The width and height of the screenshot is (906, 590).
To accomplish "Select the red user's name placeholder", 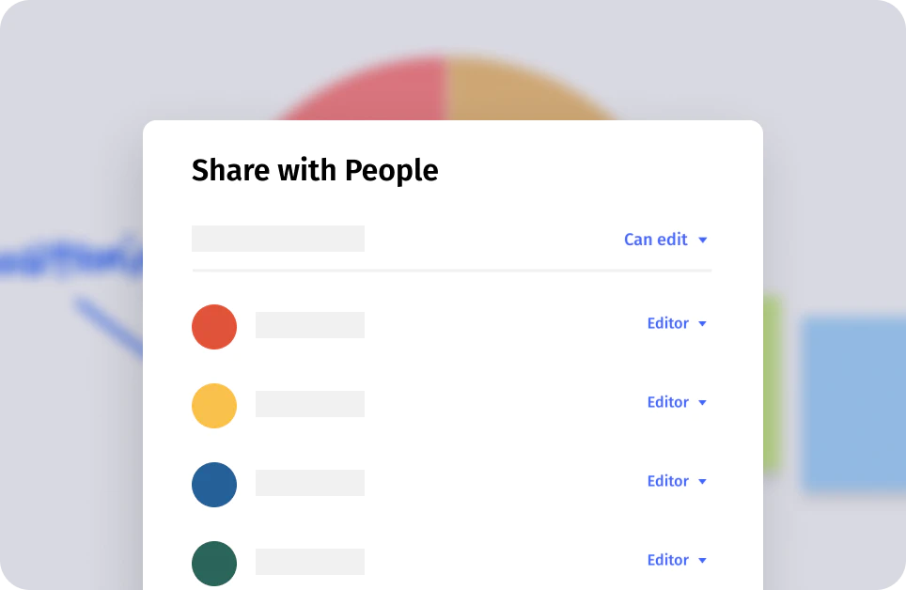I will pyautogui.click(x=310, y=325).
